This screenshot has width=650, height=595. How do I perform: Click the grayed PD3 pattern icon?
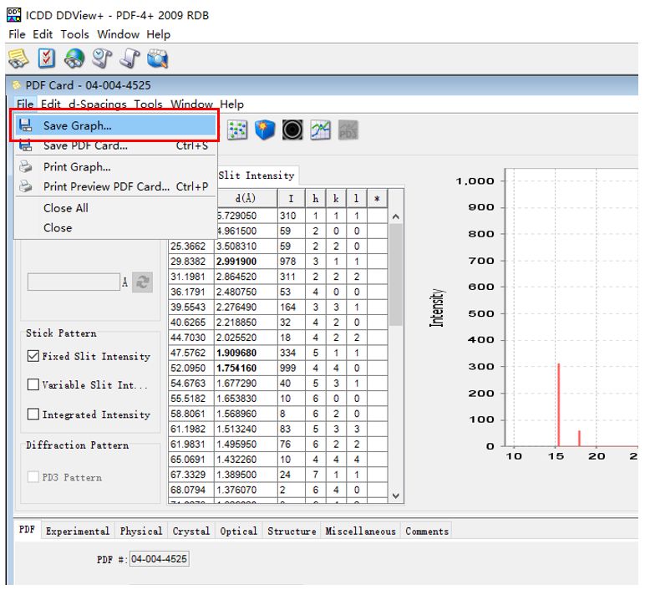point(348,130)
